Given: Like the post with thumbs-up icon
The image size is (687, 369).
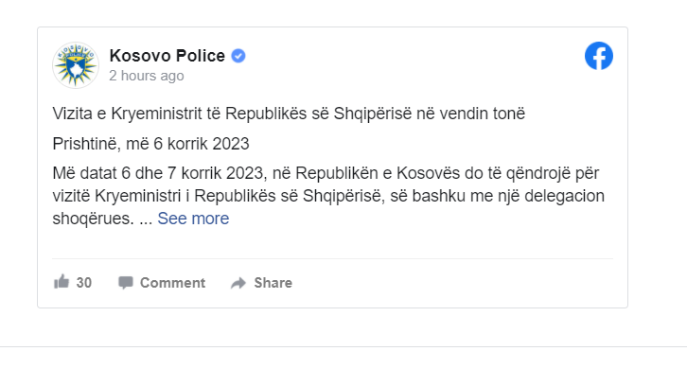Looking at the screenshot, I should (62, 282).
